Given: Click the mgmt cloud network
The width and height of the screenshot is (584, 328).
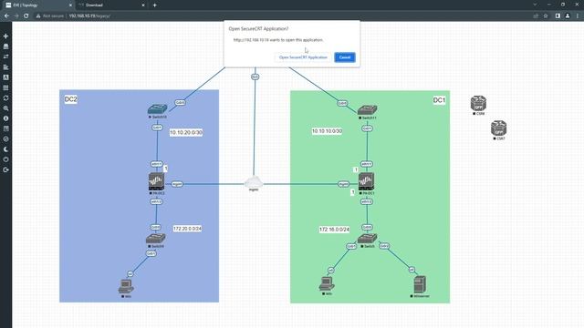Looking at the screenshot, I should pyautogui.click(x=254, y=182).
